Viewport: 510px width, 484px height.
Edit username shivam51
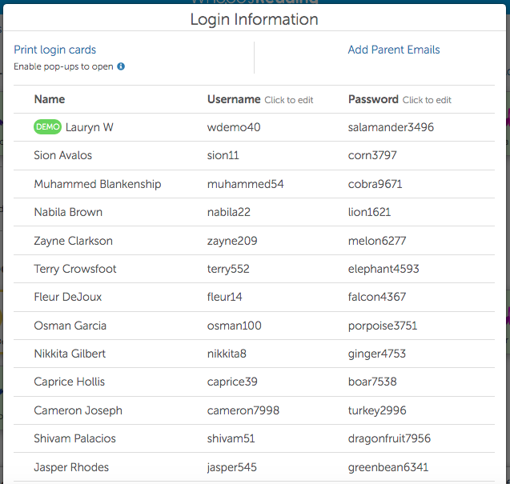(x=231, y=438)
